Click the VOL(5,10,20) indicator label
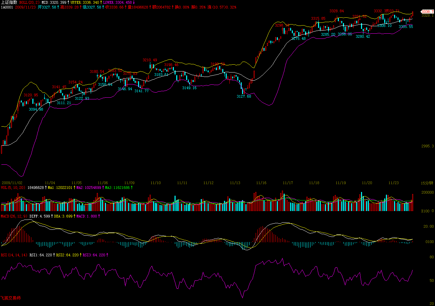 [x=13, y=188]
